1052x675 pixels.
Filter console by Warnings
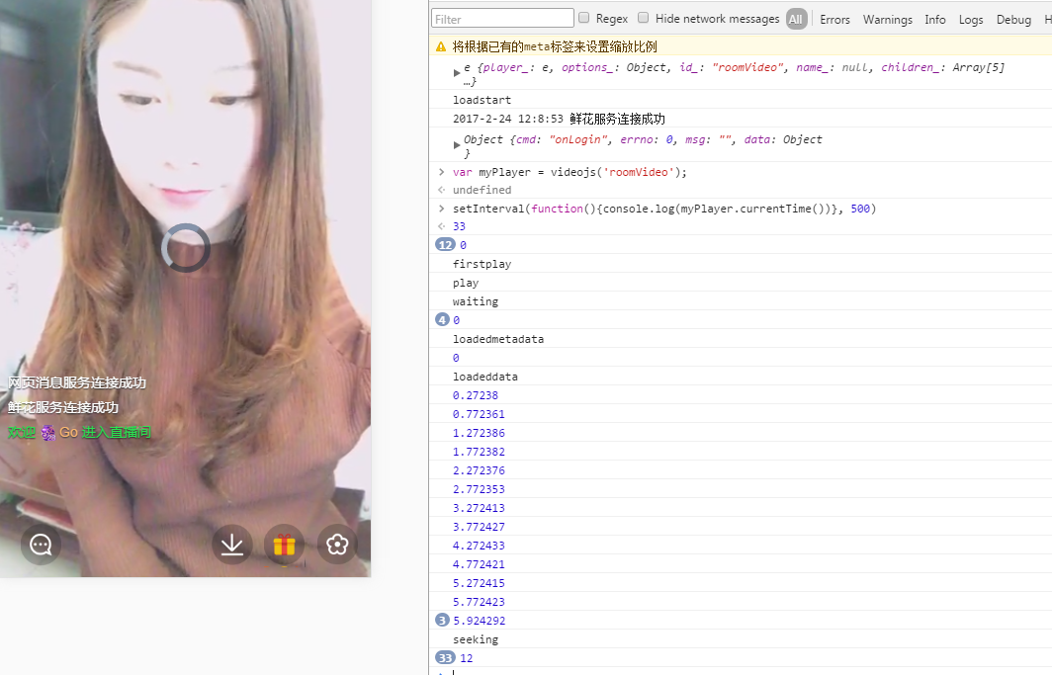887,19
